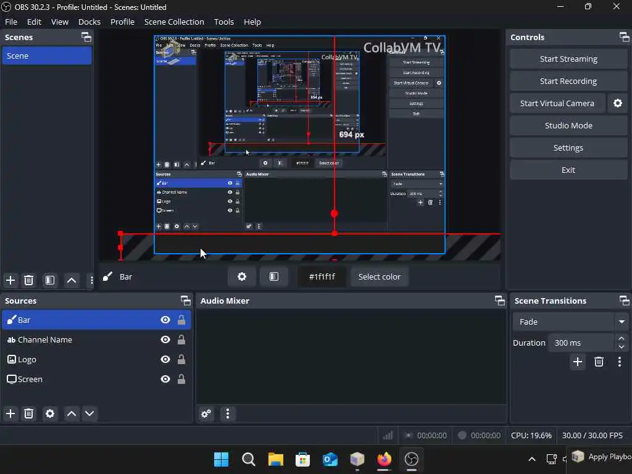Select the Screen source row
This screenshot has height=474, width=632.
96,379
